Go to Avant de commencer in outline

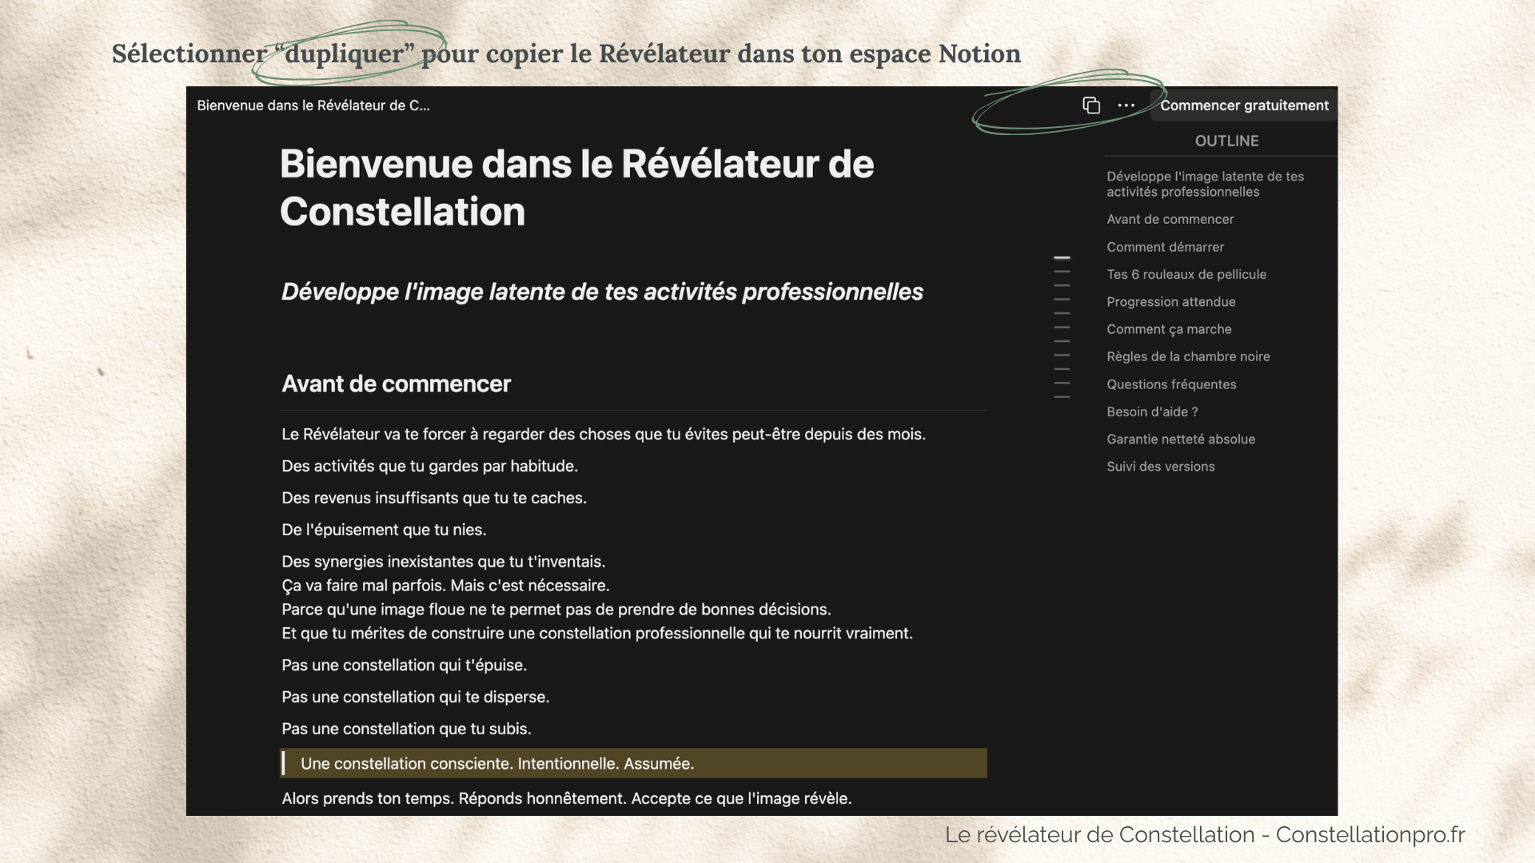[1170, 219]
